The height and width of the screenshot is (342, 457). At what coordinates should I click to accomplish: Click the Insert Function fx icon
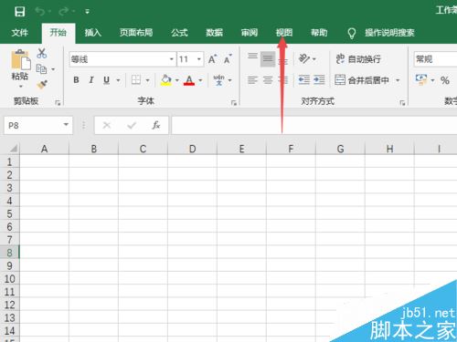(x=156, y=125)
